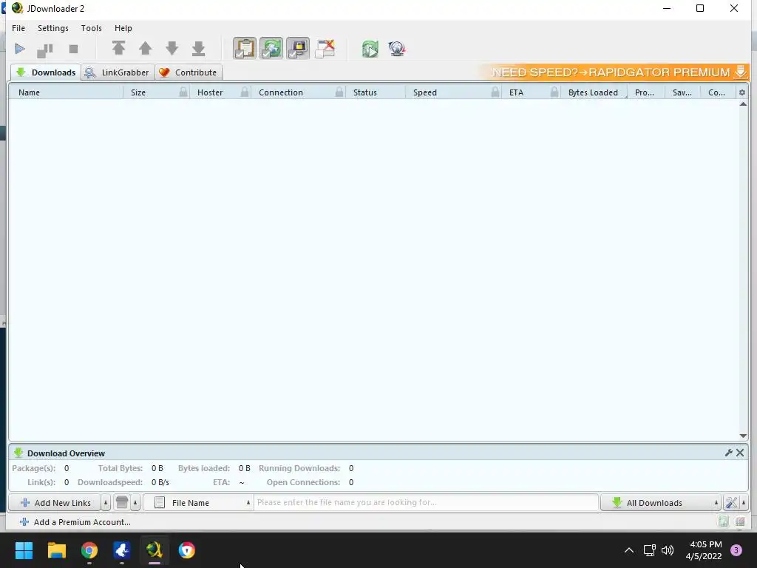
Task: Click the cleanup trash icon button
Action: click(x=122, y=503)
